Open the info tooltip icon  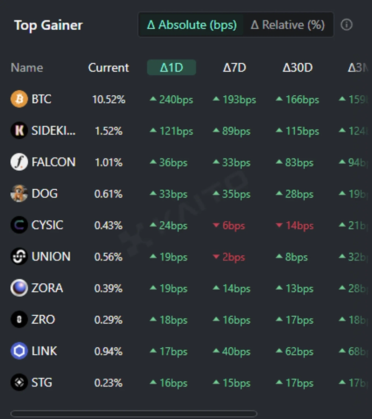(346, 25)
